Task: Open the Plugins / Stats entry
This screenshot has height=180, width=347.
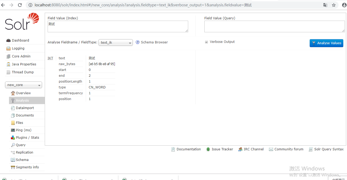Action: [x=28, y=138]
